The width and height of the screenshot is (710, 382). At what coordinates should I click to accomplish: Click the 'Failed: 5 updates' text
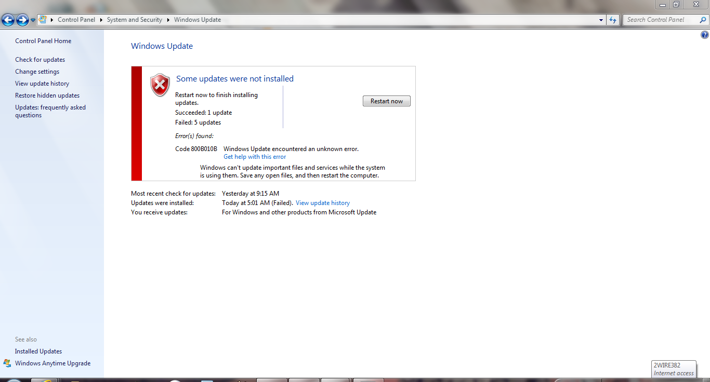tap(198, 122)
